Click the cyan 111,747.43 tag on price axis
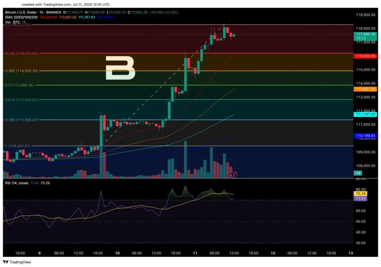Image resolution: width=381 pixels, height=267 pixels. click(365, 114)
